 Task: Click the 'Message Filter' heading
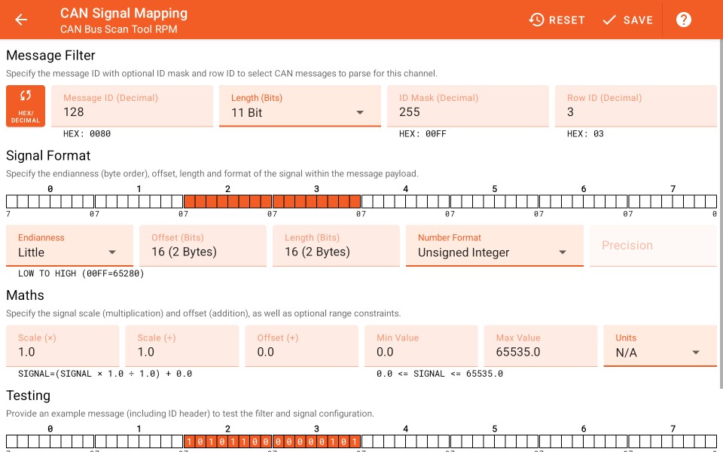(x=50, y=55)
